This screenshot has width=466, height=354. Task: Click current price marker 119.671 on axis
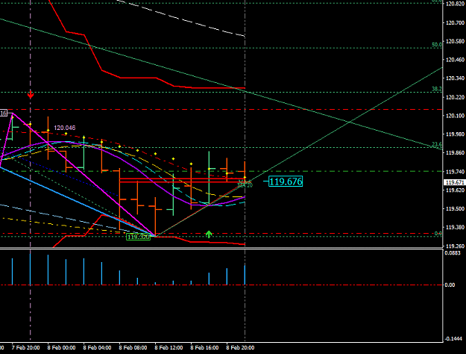[x=454, y=182]
